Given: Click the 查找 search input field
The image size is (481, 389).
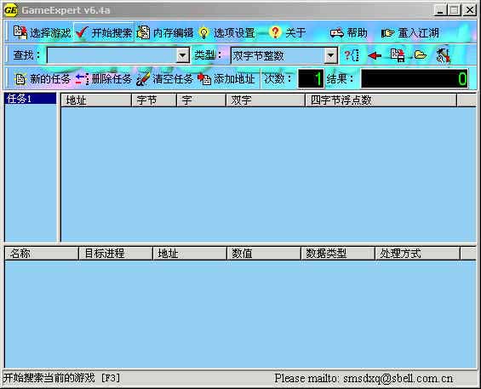Looking at the screenshot, I should 112,55.
